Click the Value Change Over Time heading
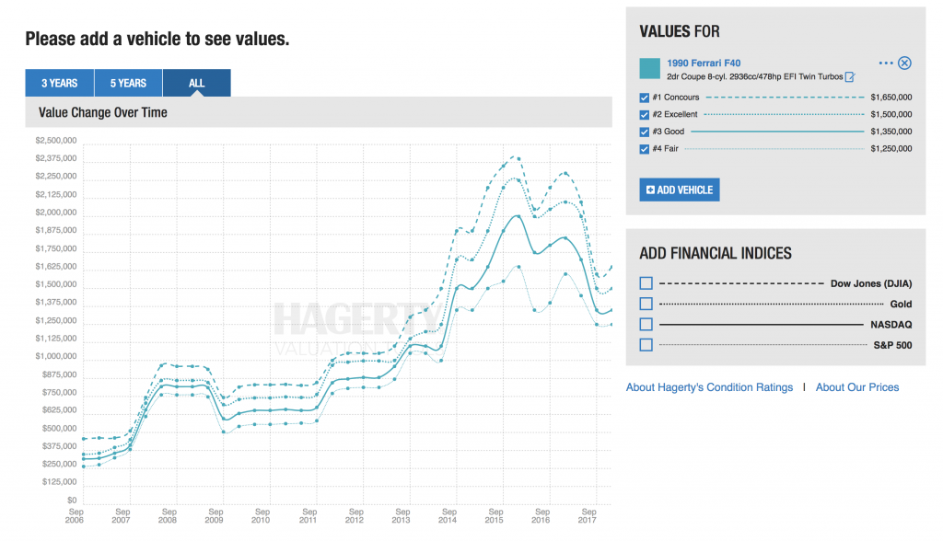Image resolution: width=943 pixels, height=541 pixels. tap(103, 112)
